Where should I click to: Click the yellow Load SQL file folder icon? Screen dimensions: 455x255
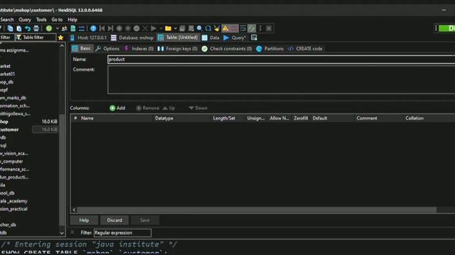(x=168, y=28)
